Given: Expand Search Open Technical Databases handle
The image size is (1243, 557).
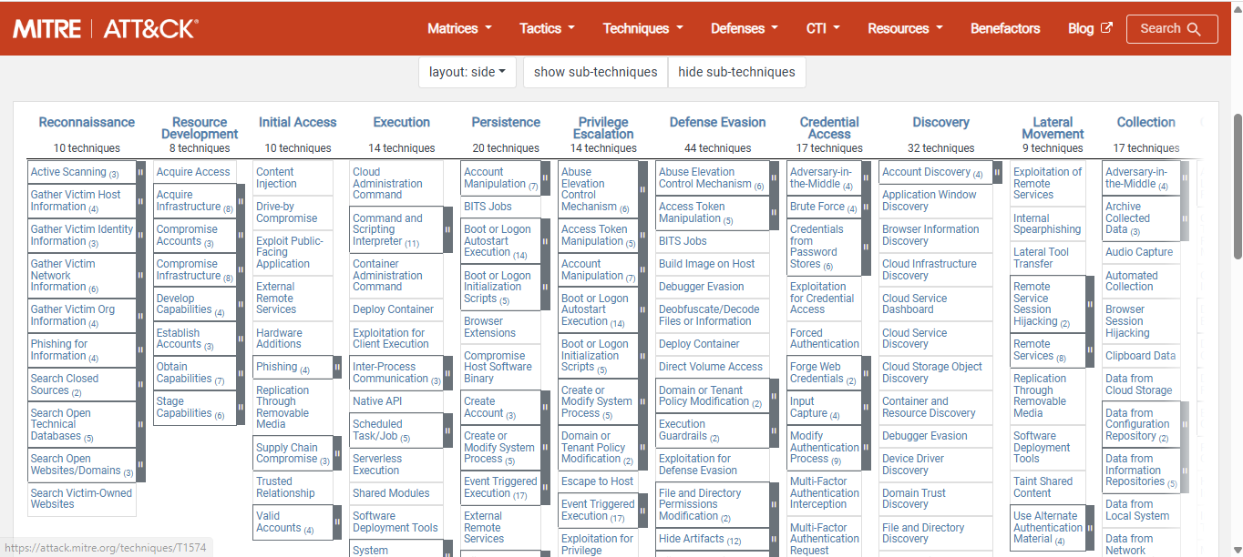Looking at the screenshot, I should (140, 424).
